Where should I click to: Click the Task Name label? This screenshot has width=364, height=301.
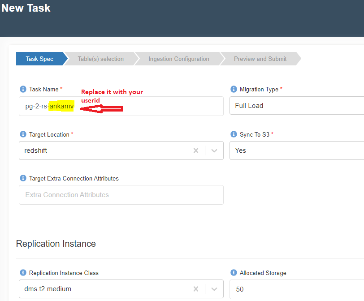[43, 89]
